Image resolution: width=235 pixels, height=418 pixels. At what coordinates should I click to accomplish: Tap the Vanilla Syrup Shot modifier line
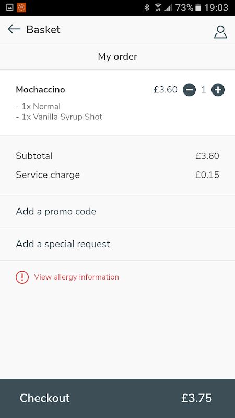tap(59, 117)
